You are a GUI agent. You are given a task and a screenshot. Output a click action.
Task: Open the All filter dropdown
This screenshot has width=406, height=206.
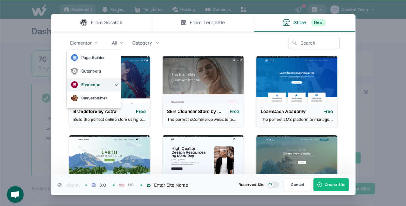coord(117,43)
